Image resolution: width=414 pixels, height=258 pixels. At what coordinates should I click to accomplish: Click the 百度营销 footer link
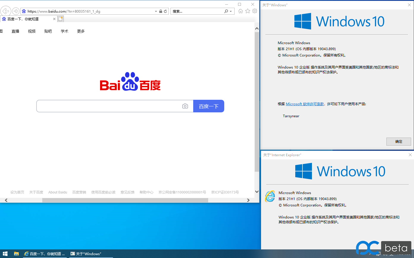point(79,192)
